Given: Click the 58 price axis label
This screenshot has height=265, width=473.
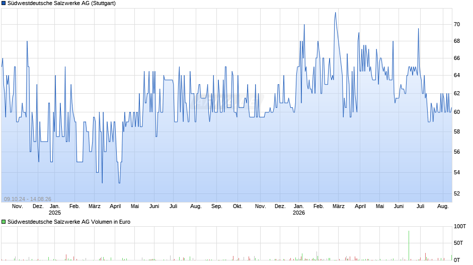Looking at the screenshot, I should point(457,132).
